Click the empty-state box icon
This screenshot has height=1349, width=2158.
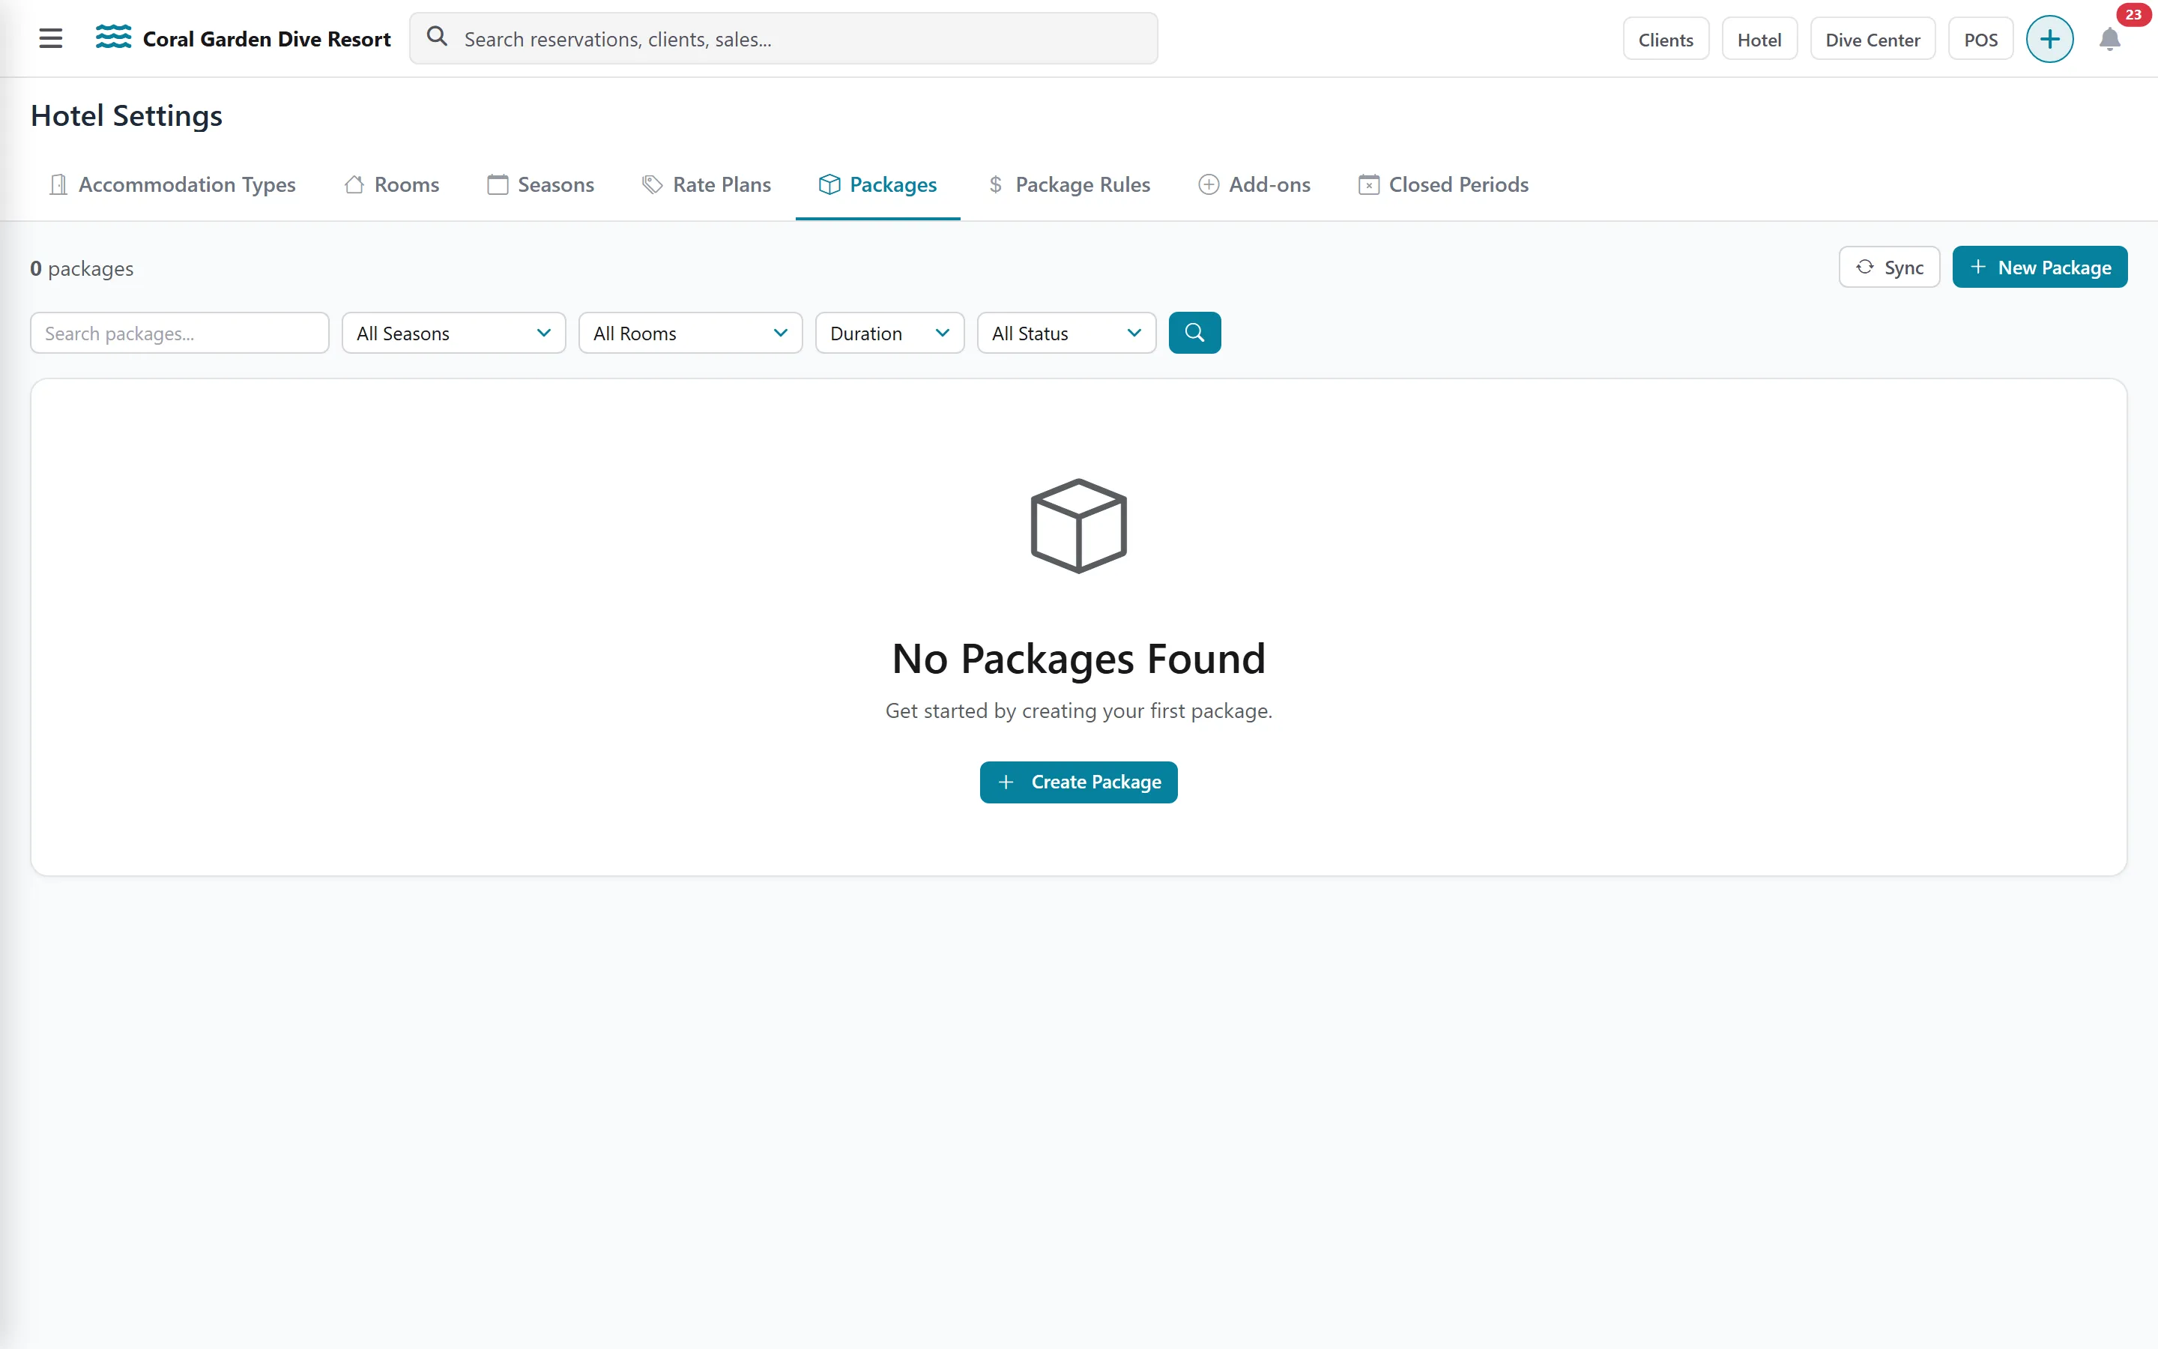(1079, 526)
